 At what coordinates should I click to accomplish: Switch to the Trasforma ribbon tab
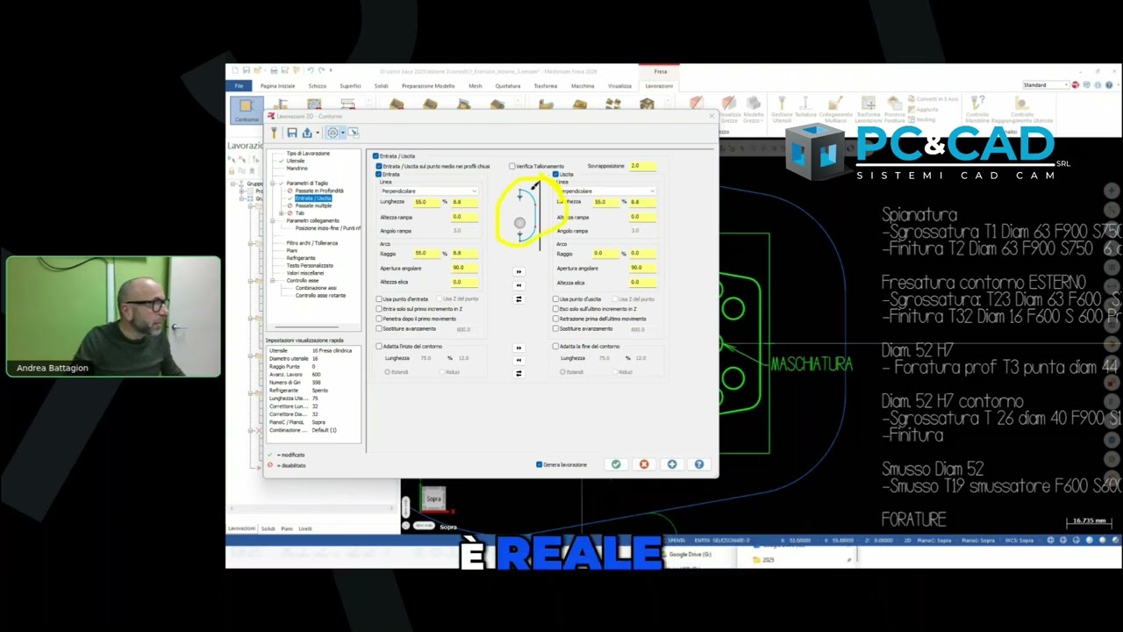click(x=545, y=86)
